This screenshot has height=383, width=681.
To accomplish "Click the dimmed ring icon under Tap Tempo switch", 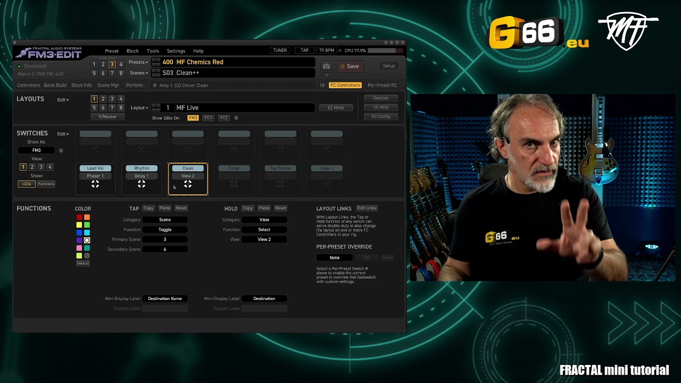I will click(280, 184).
